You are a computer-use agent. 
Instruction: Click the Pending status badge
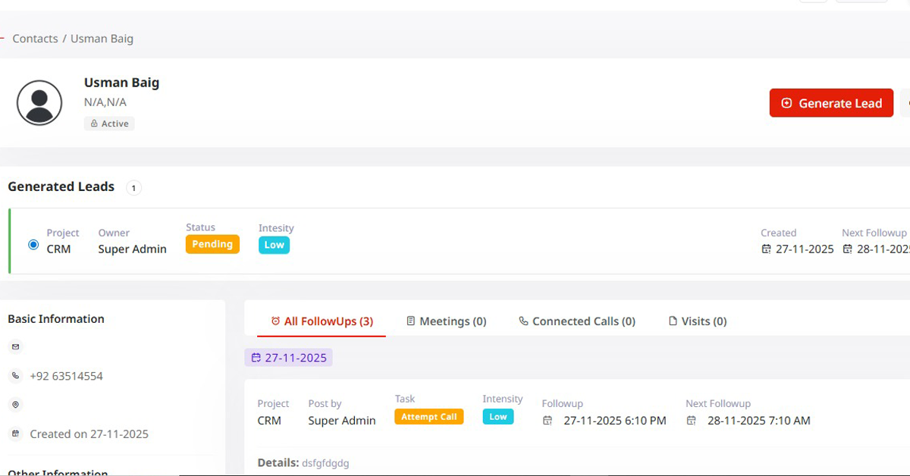click(212, 244)
